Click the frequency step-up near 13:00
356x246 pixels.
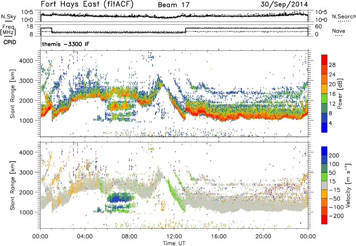tap(186, 30)
